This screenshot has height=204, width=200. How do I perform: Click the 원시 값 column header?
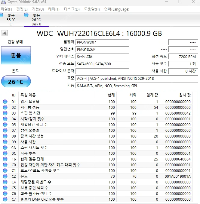point(176,95)
